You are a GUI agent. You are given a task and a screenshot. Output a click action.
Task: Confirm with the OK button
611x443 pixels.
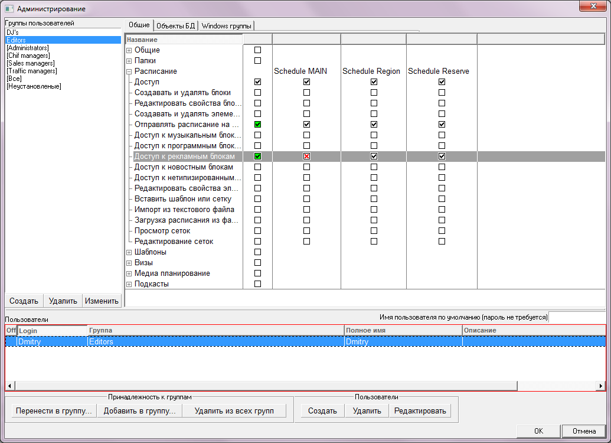click(538, 431)
